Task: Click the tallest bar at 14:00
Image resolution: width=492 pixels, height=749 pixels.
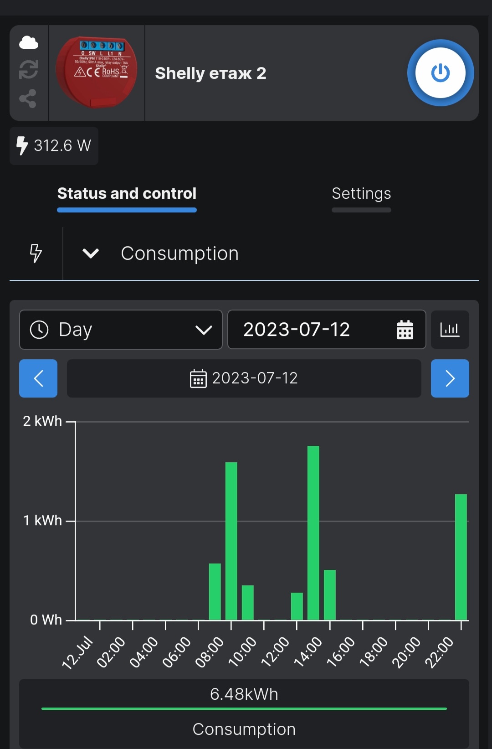Action: (x=313, y=533)
